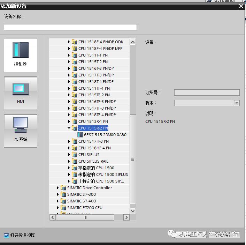The image size is (246, 245).
Task: Expand the CPU 1513R-1 PN node
Action: click(x=69, y=121)
